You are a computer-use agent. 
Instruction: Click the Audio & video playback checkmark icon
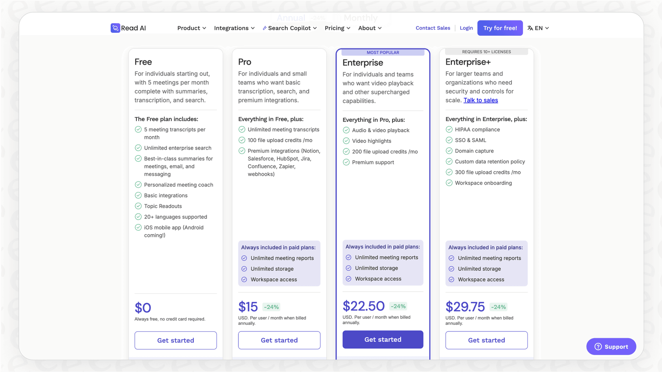[x=346, y=130]
